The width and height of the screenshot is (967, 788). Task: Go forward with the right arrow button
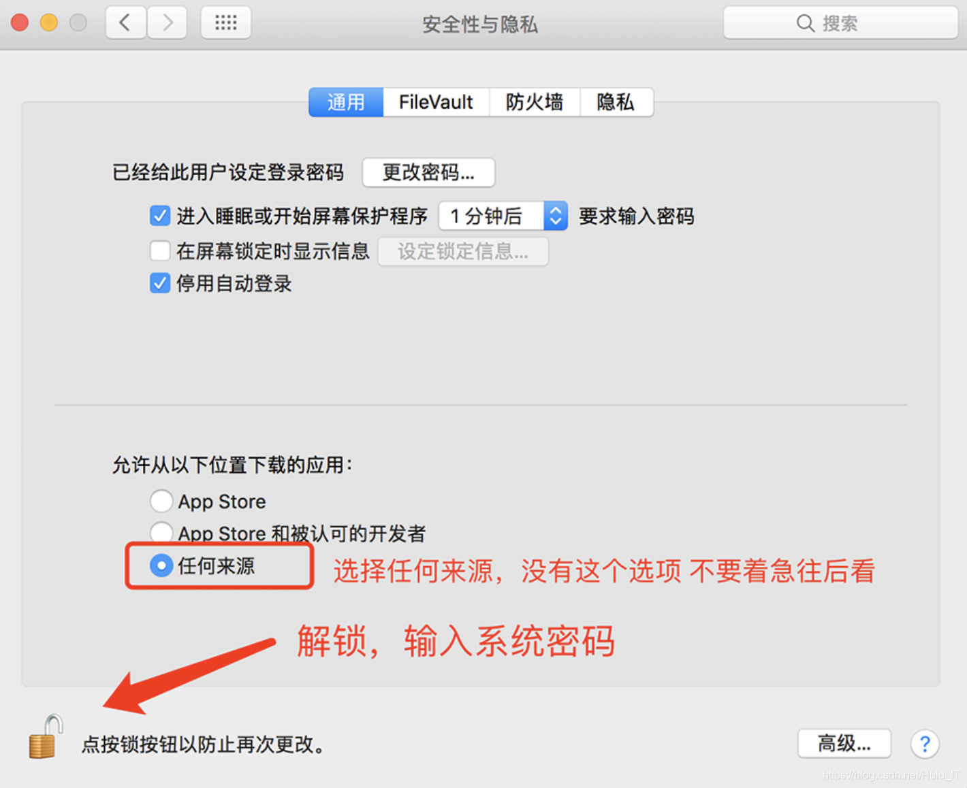point(167,23)
